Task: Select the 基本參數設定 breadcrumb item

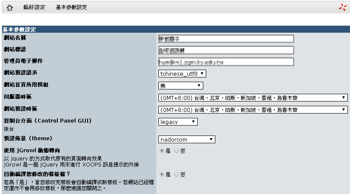Action: point(71,8)
